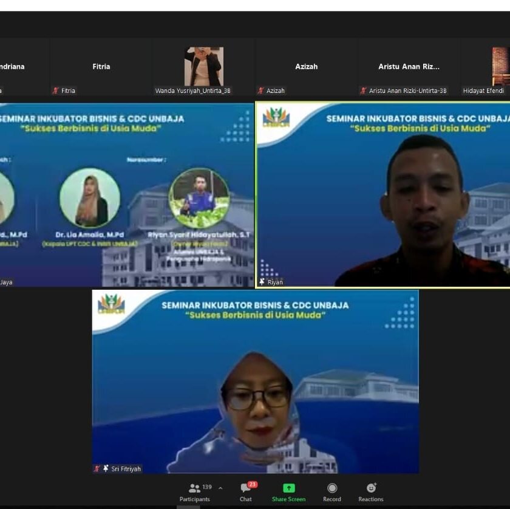
Task: Click Aristu Anan Rizki's muted mic icon
Action: (363, 91)
